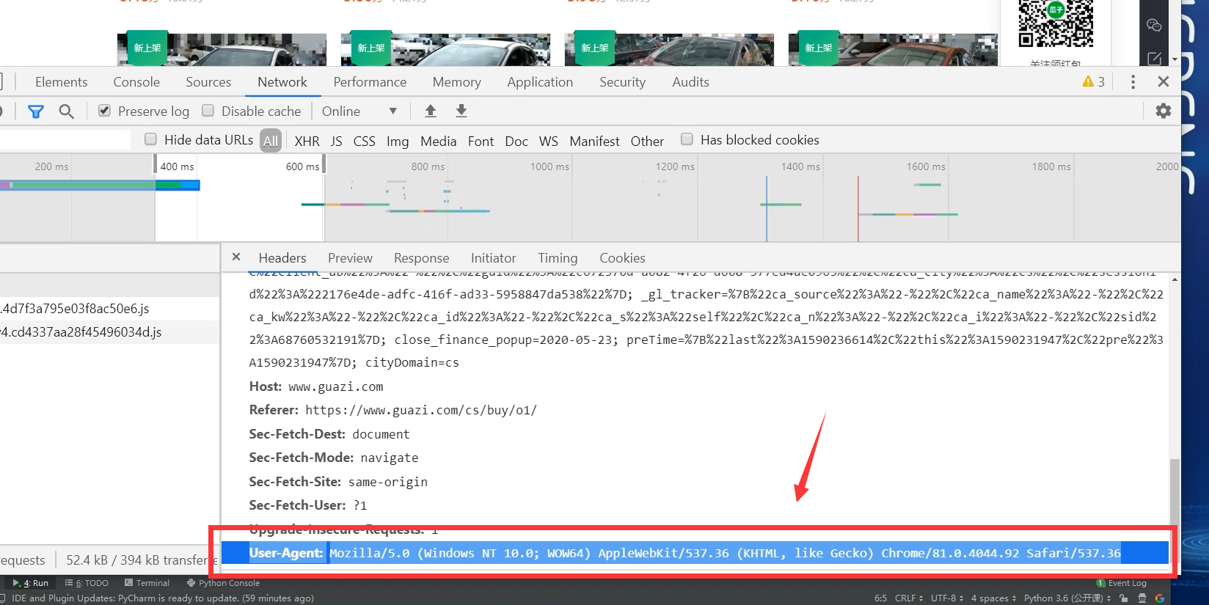Select request 4.cd4337aa28f45496034d.js
Image resolution: width=1209 pixels, height=605 pixels.
109,332
